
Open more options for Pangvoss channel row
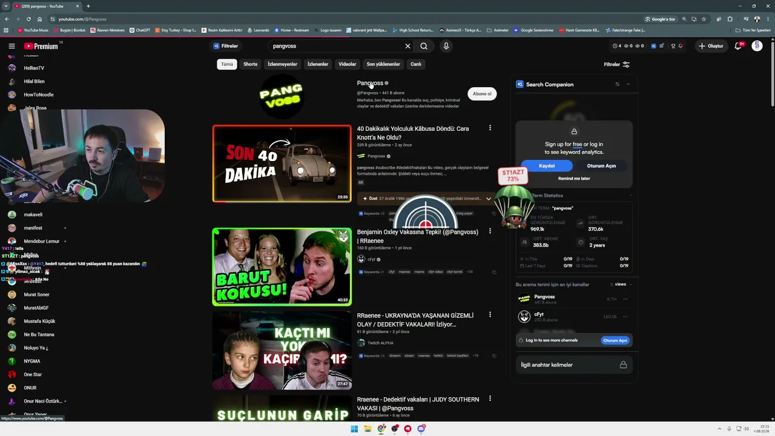pos(625,299)
